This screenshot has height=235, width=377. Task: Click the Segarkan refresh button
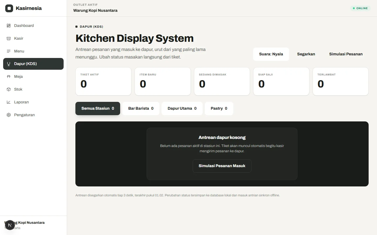click(306, 54)
